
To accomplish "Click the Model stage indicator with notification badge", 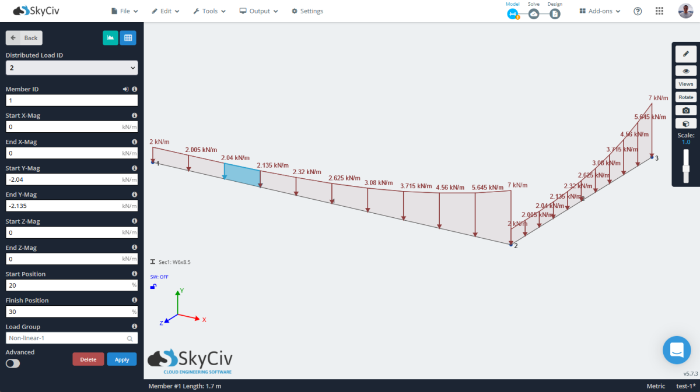I will pyautogui.click(x=512, y=13).
